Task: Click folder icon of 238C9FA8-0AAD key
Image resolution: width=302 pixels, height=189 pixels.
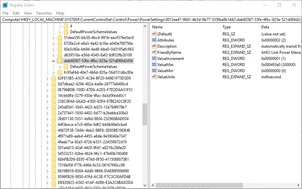Action: [x=54, y=101]
